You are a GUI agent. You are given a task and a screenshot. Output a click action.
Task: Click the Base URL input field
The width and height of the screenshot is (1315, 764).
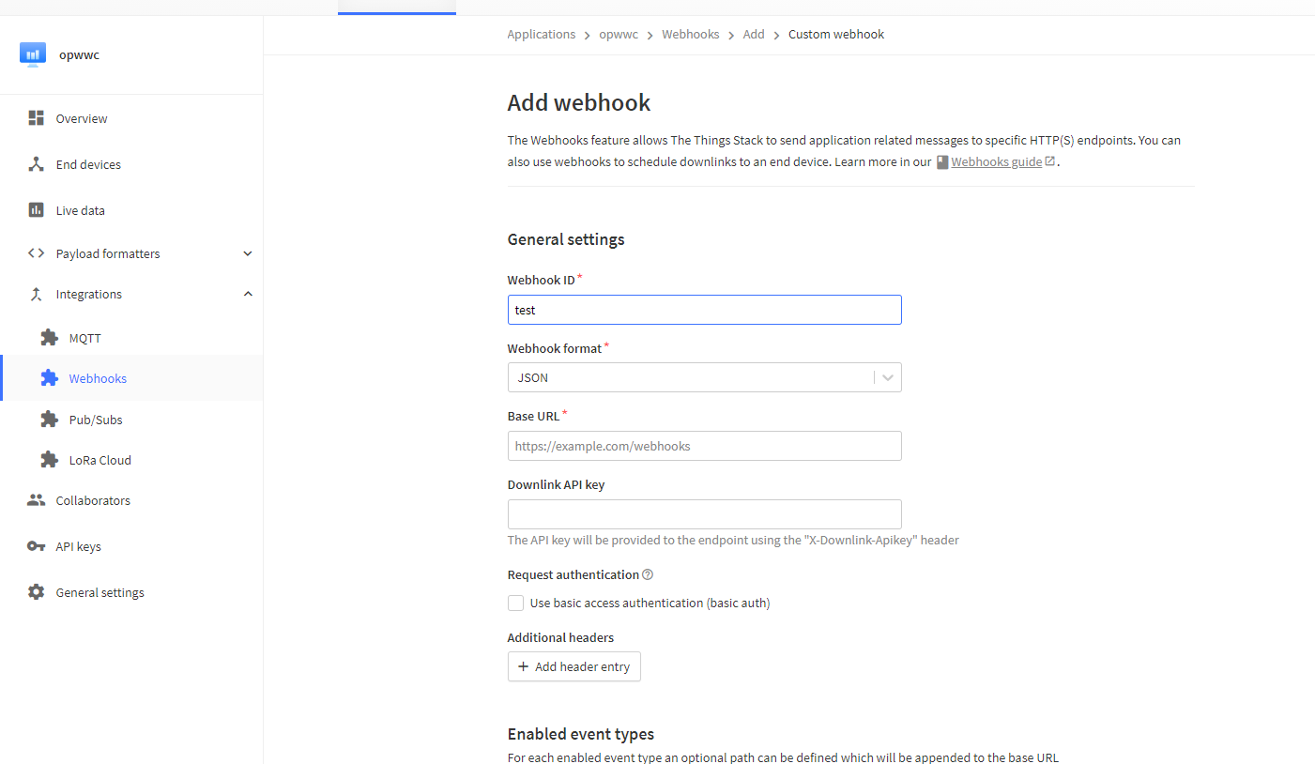[x=704, y=446]
